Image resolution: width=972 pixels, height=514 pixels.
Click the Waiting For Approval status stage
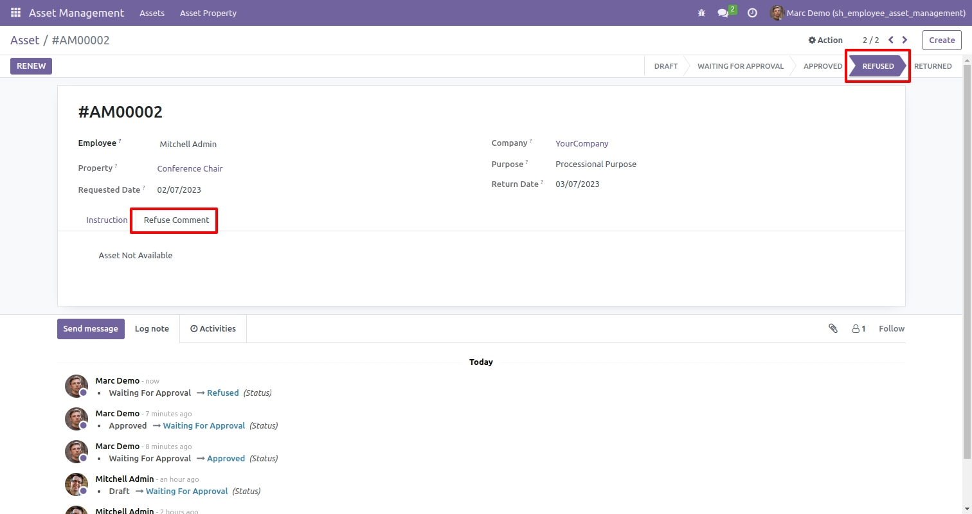[741, 66]
